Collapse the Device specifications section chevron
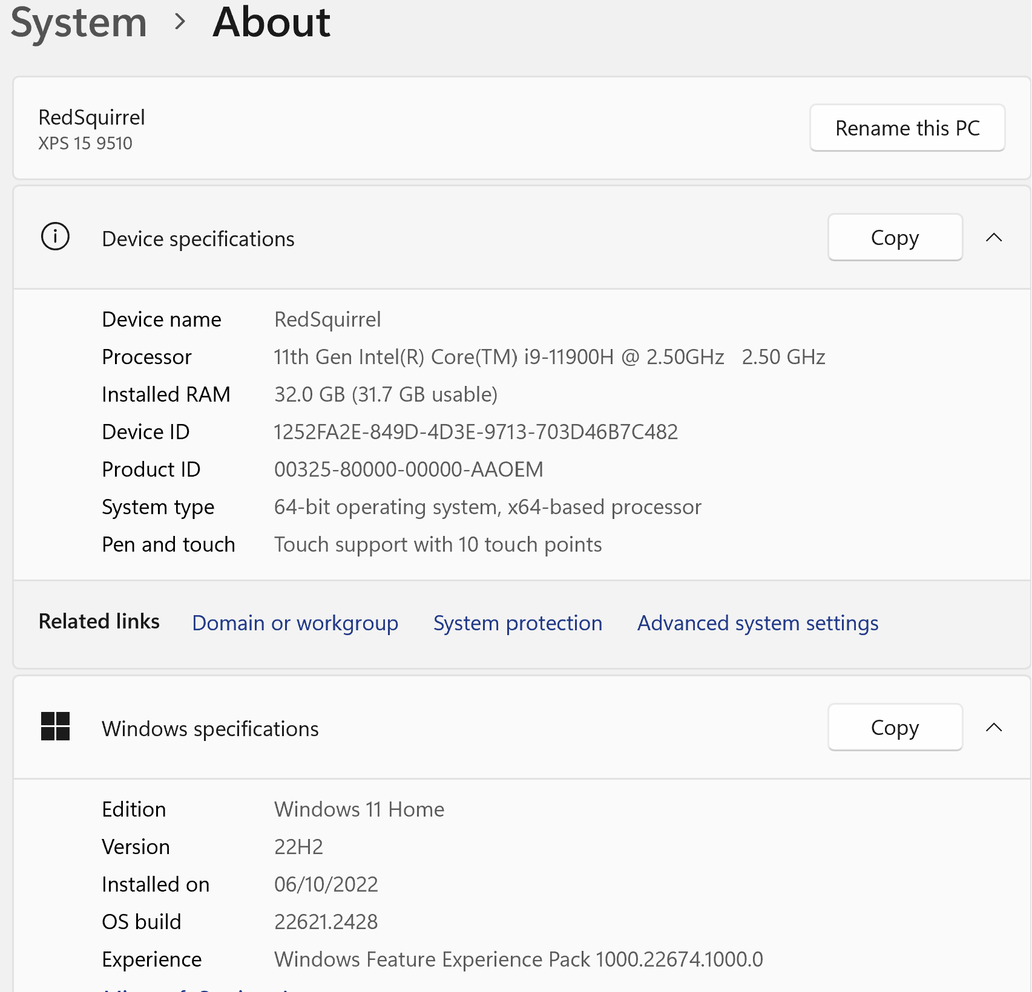Viewport: 1032px width, 992px height. pyautogui.click(x=994, y=238)
